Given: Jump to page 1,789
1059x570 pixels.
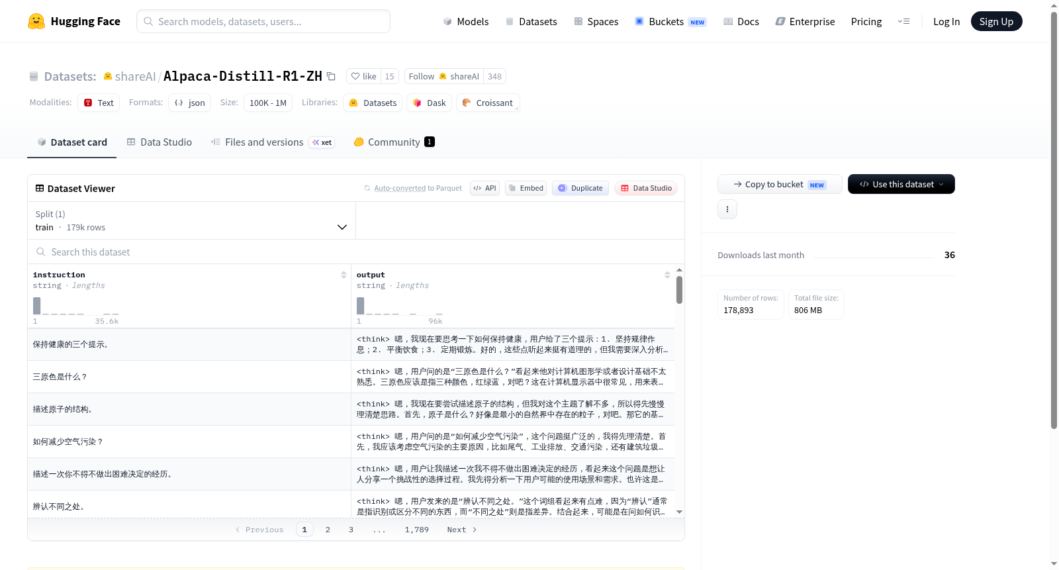Looking at the screenshot, I should 417,530.
